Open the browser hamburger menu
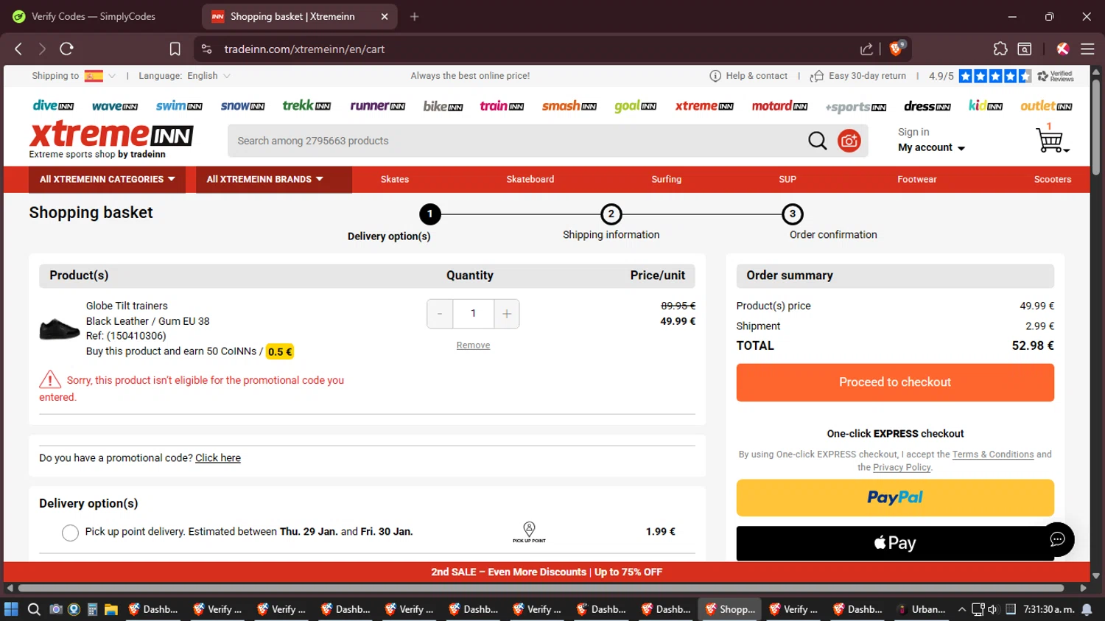The width and height of the screenshot is (1105, 621). (1087, 49)
